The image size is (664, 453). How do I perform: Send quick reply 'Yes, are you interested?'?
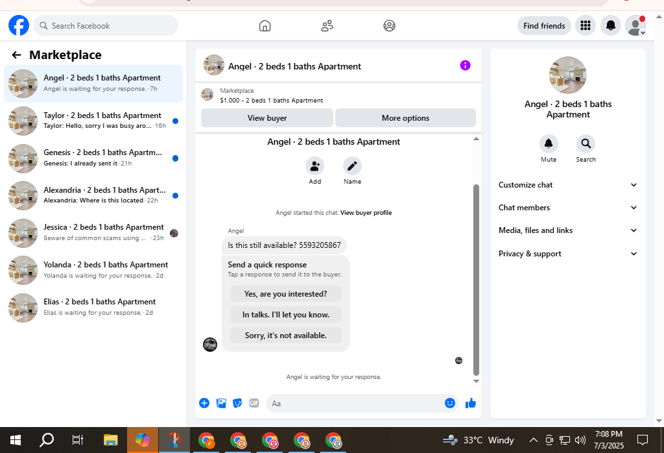(x=286, y=293)
